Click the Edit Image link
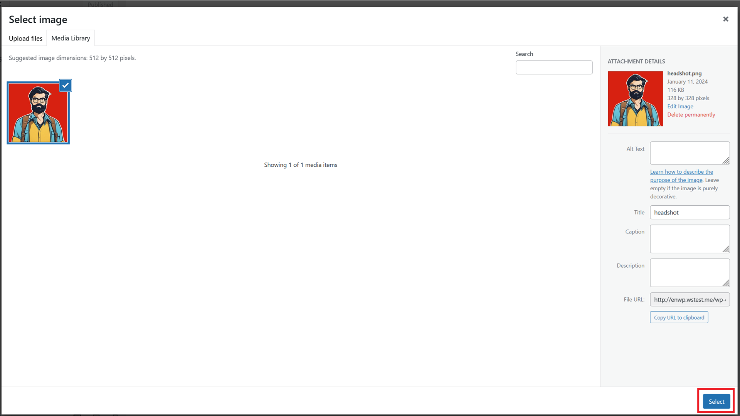 pyautogui.click(x=680, y=106)
